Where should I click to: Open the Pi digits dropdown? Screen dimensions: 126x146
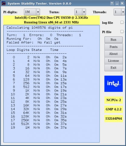tap(32, 12)
